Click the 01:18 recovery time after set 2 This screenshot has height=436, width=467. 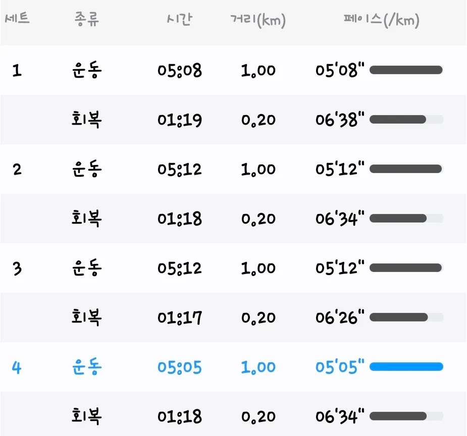(x=180, y=219)
